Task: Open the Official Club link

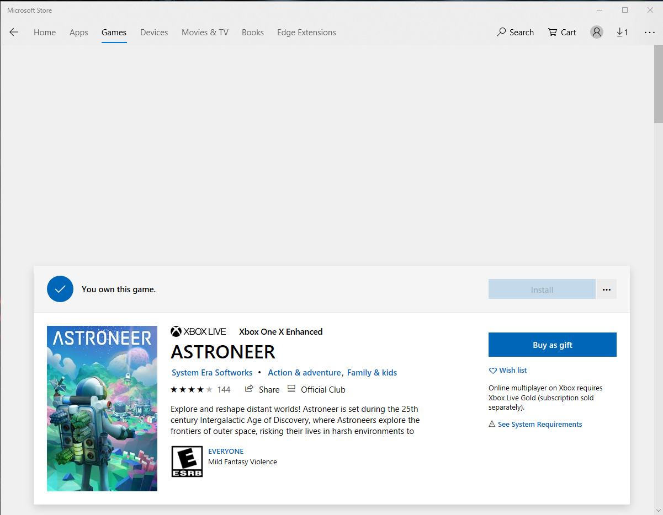Action: [x=316, y=389]
